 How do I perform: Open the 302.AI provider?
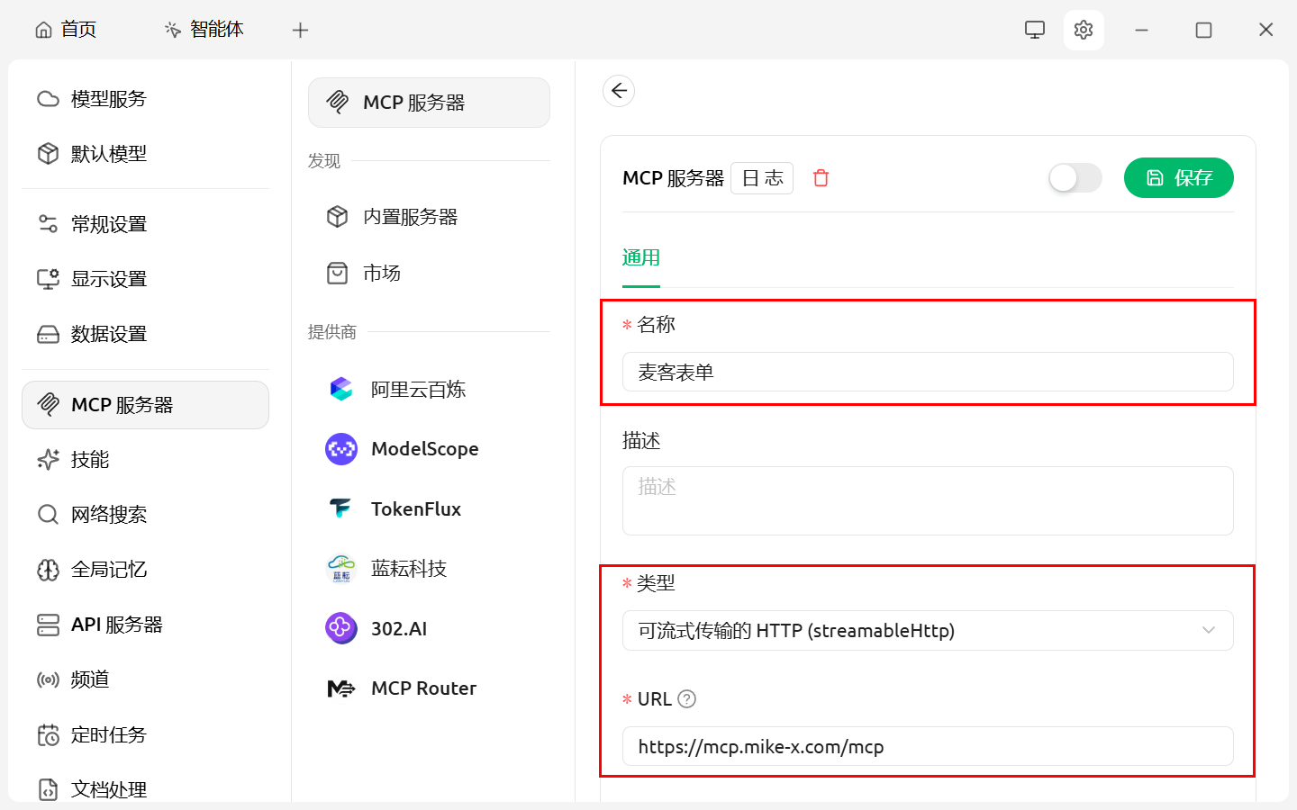pos(398,628)
